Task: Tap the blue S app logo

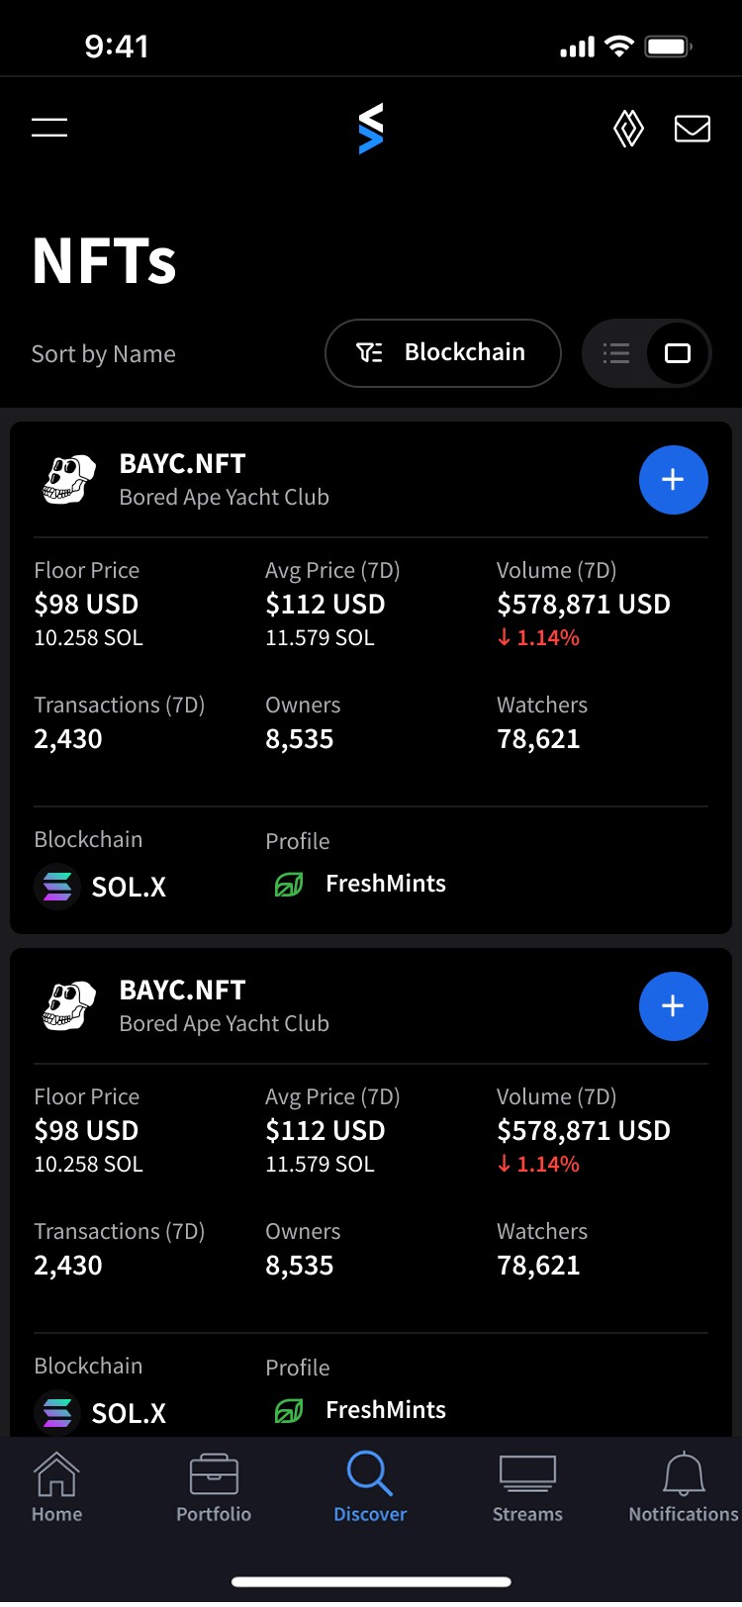Action: pos(371,129)
